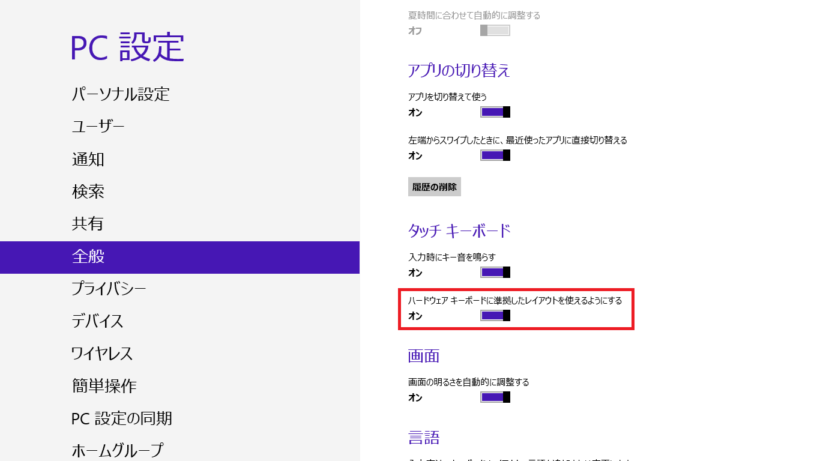This screenshot has width=820, height=461.
Task: Click the PC 設定 title heading
Action: (127, 47)
